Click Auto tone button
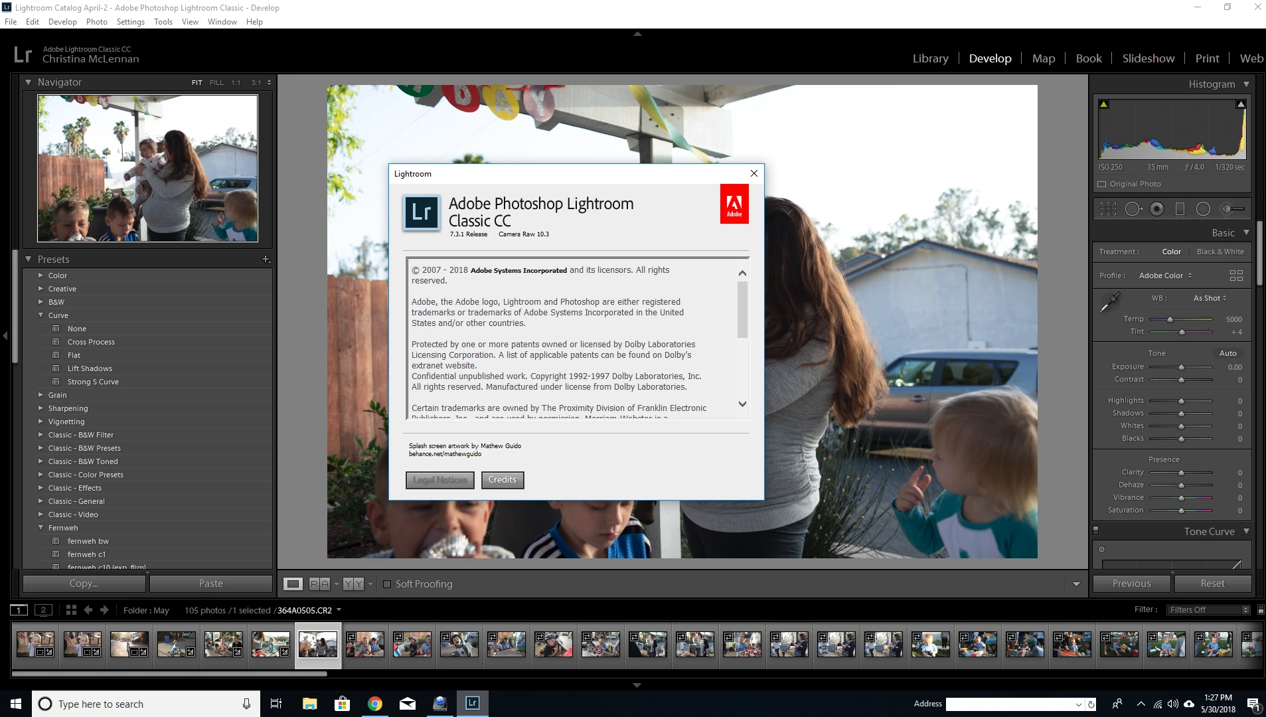Viewport: 1266px width, 717px height. point(1227,353)
